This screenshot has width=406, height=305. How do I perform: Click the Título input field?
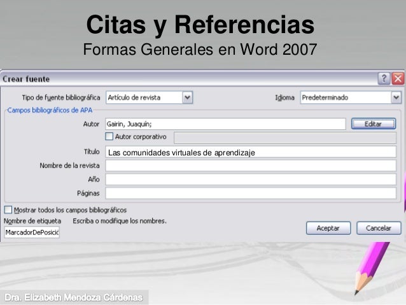251,152
